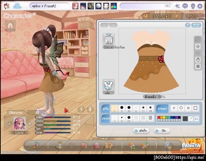206x161 pixels.
Task: Click the red mailbox icon in bottom bar
Action: pyautogui.click(x=97, y=146)
